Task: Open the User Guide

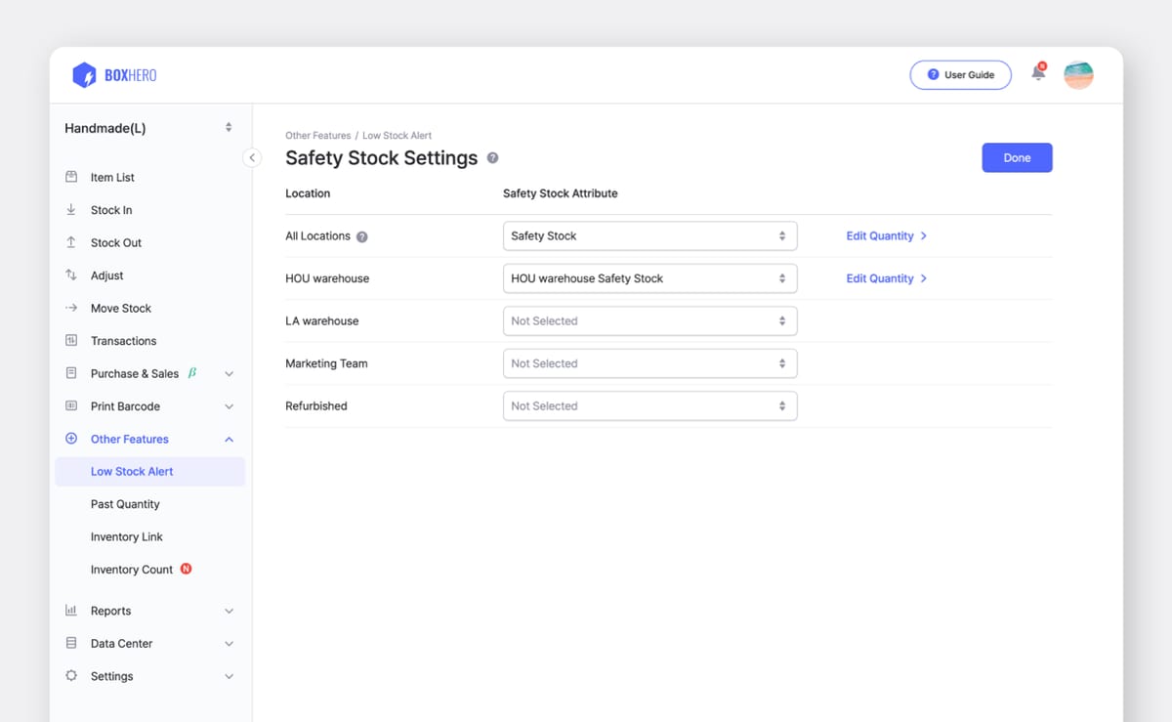Action: (960, 74)
